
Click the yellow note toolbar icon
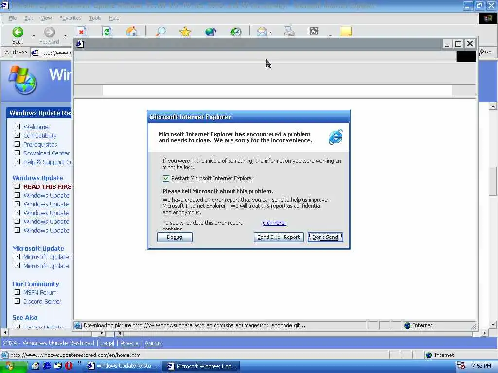[x=346, y=32]
